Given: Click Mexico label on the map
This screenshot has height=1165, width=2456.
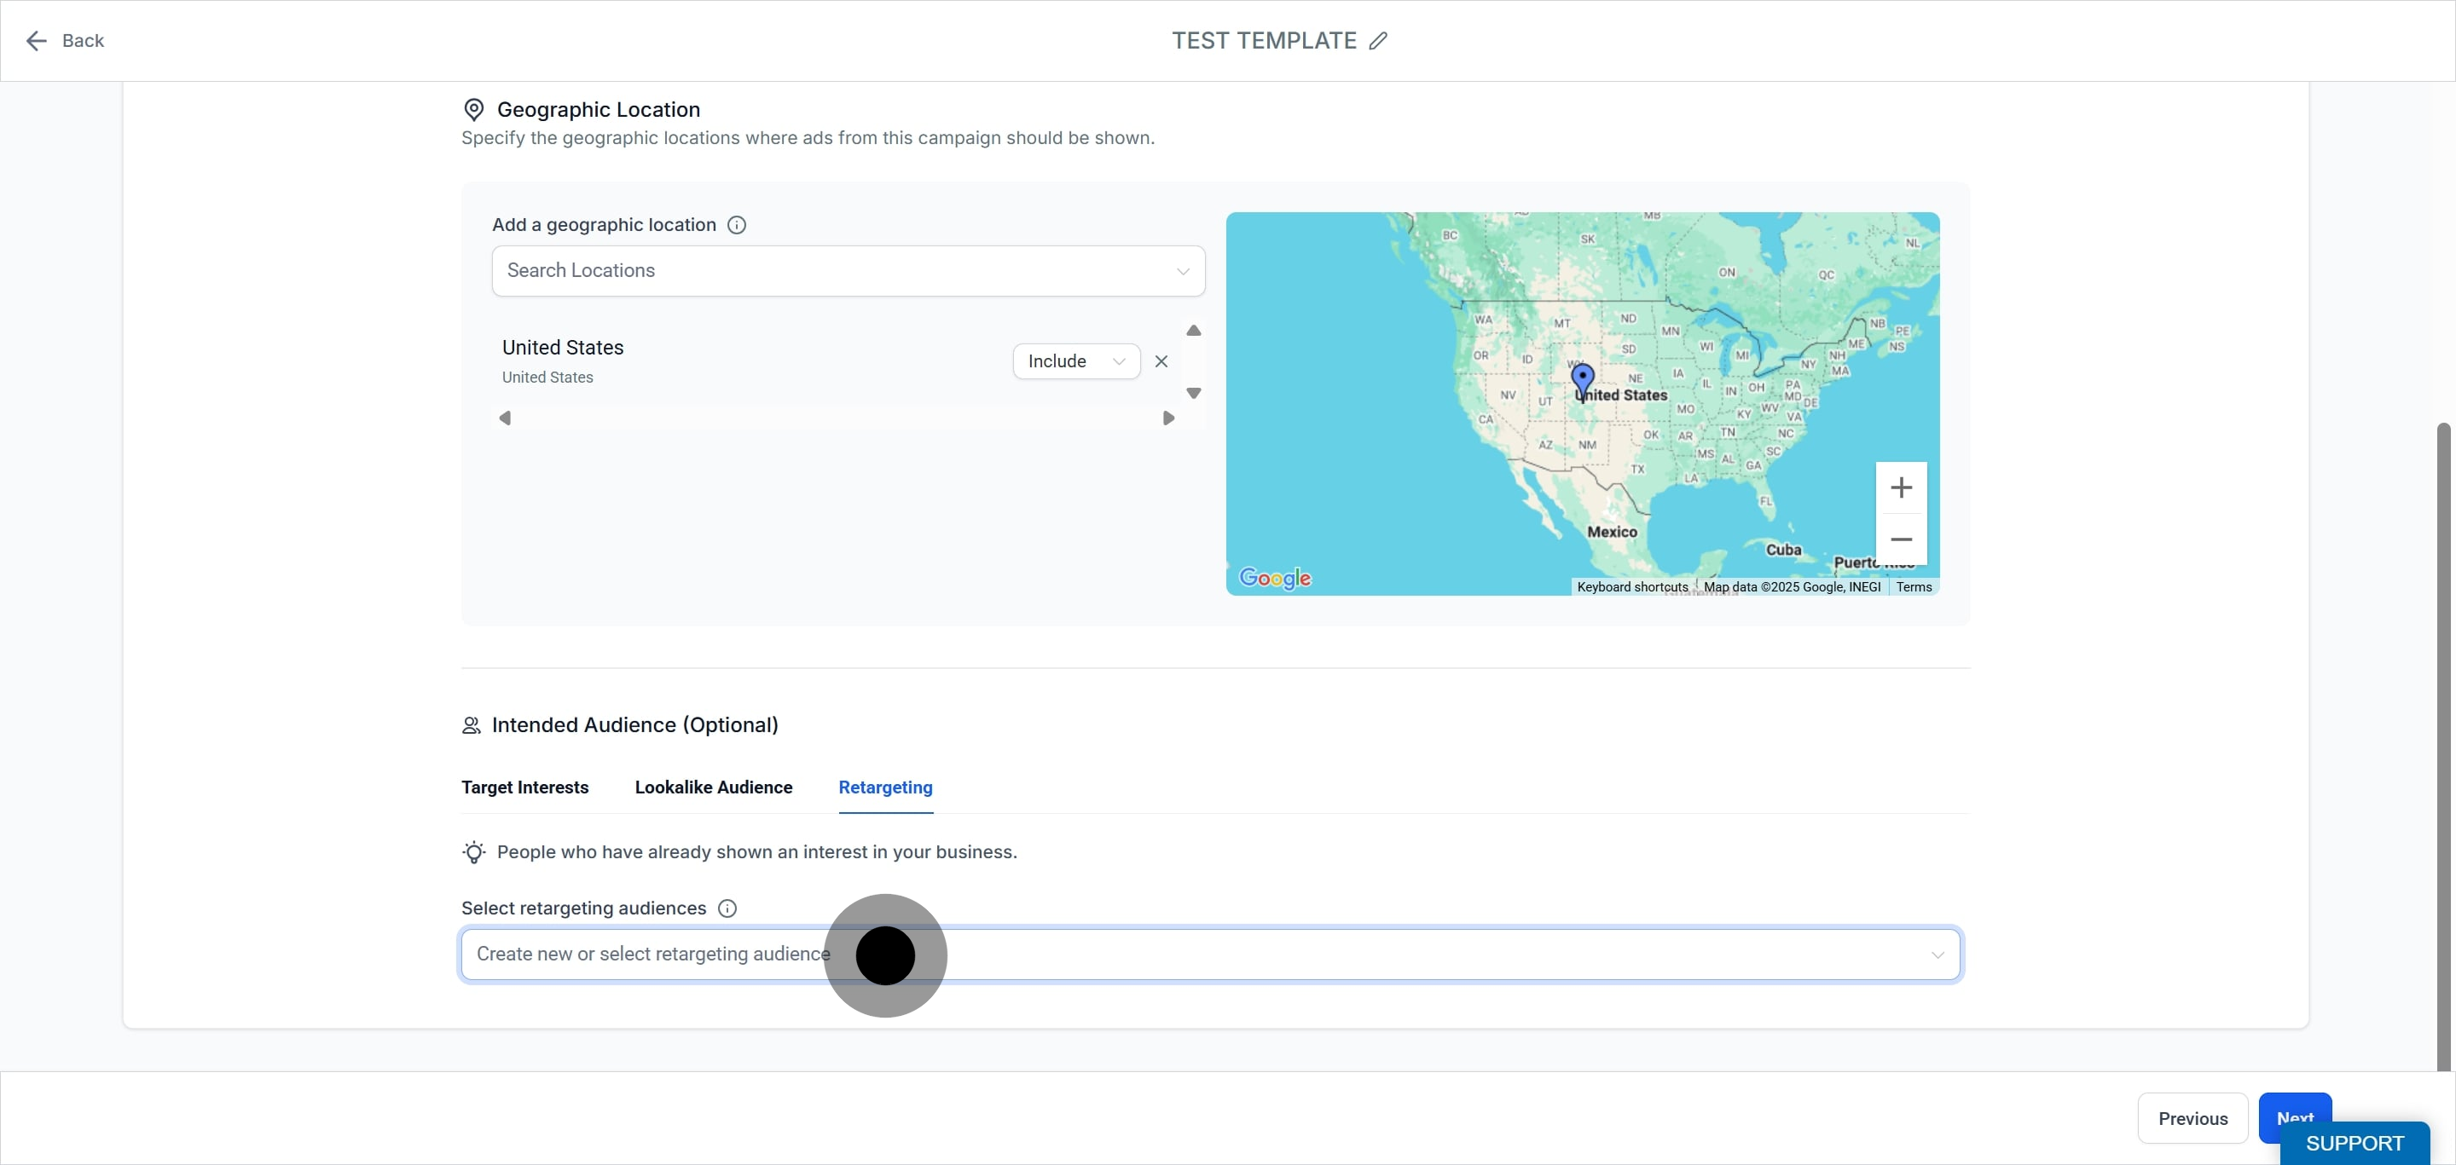Looking at the screenshot, I should pos(1611,533).
